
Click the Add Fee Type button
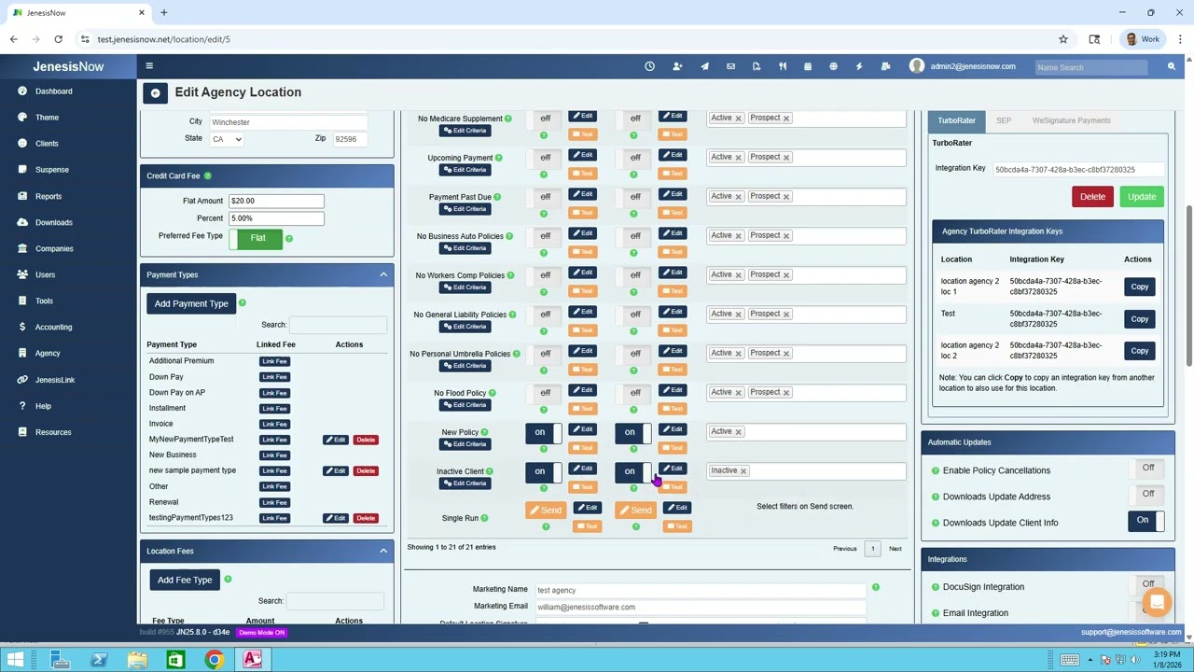click(x=185, y=580)
